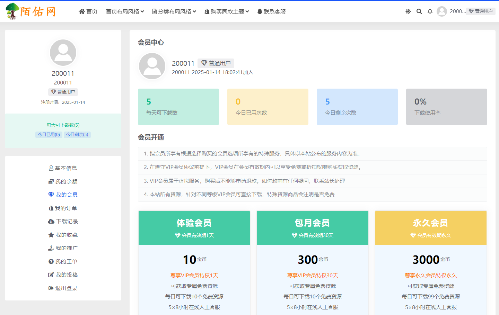This screenshot has height=315, width=499.
Task: Expand the 首页布局风格 dropdown
Action: pos(125,11)
